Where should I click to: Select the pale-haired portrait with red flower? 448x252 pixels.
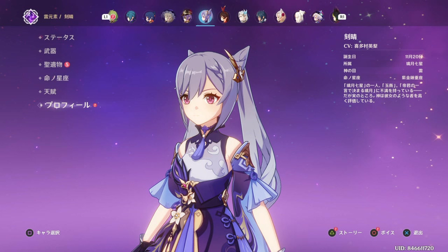[x=280, y=17]
